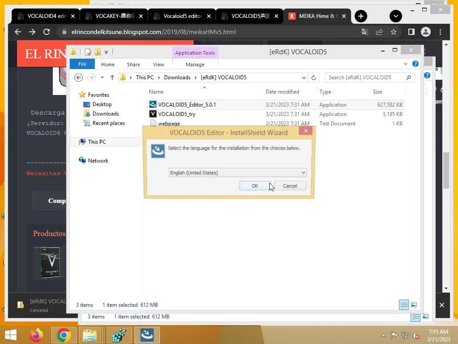Click the New folder quick access icon
Viewport: 458px width, 344px height.
click(98, 52)
